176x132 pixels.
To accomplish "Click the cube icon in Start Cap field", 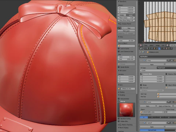I will pyautogui.click(x=158, y=94).
